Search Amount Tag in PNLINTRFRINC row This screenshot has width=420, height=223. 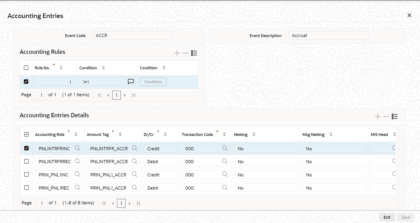134,148
